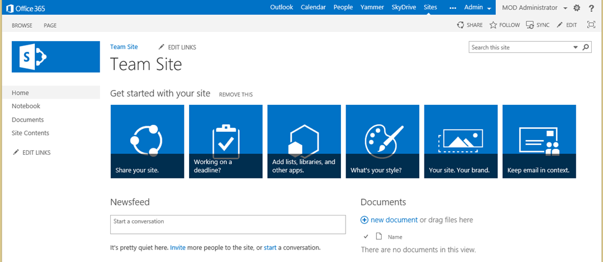
Task: Click the plus icon for new document
Action: pos(364,220)
